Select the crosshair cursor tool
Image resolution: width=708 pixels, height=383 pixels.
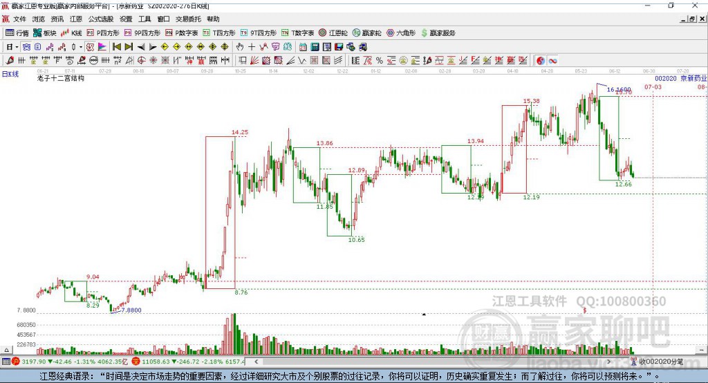[x=252, y=47]
